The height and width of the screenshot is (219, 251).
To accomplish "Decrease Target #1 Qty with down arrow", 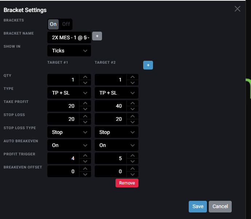I will click(85, 83).
